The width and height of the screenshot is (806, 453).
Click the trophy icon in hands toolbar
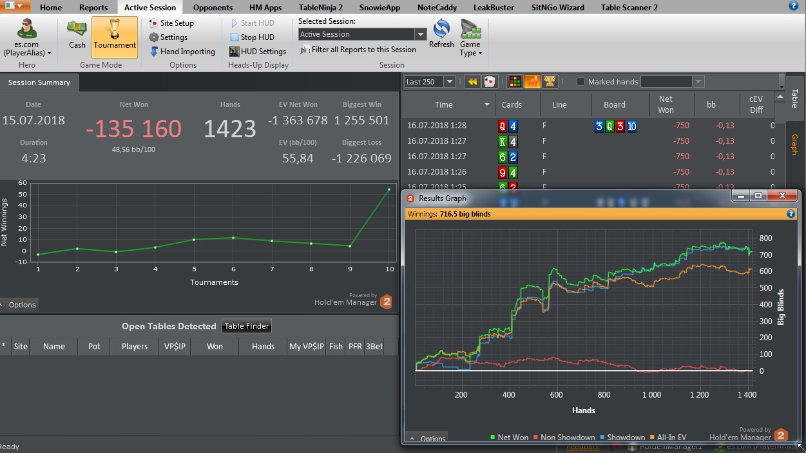[x=550, y=82]
